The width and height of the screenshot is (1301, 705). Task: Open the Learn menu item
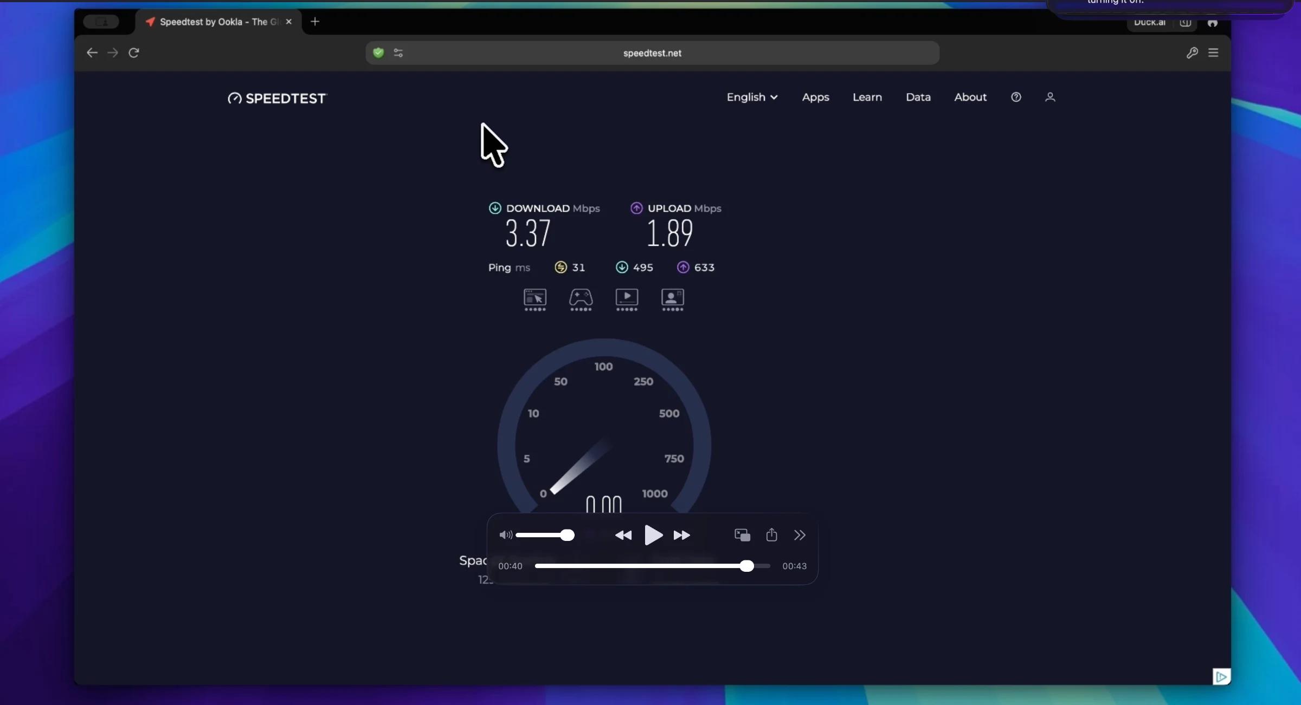click(x=867, y=97)
